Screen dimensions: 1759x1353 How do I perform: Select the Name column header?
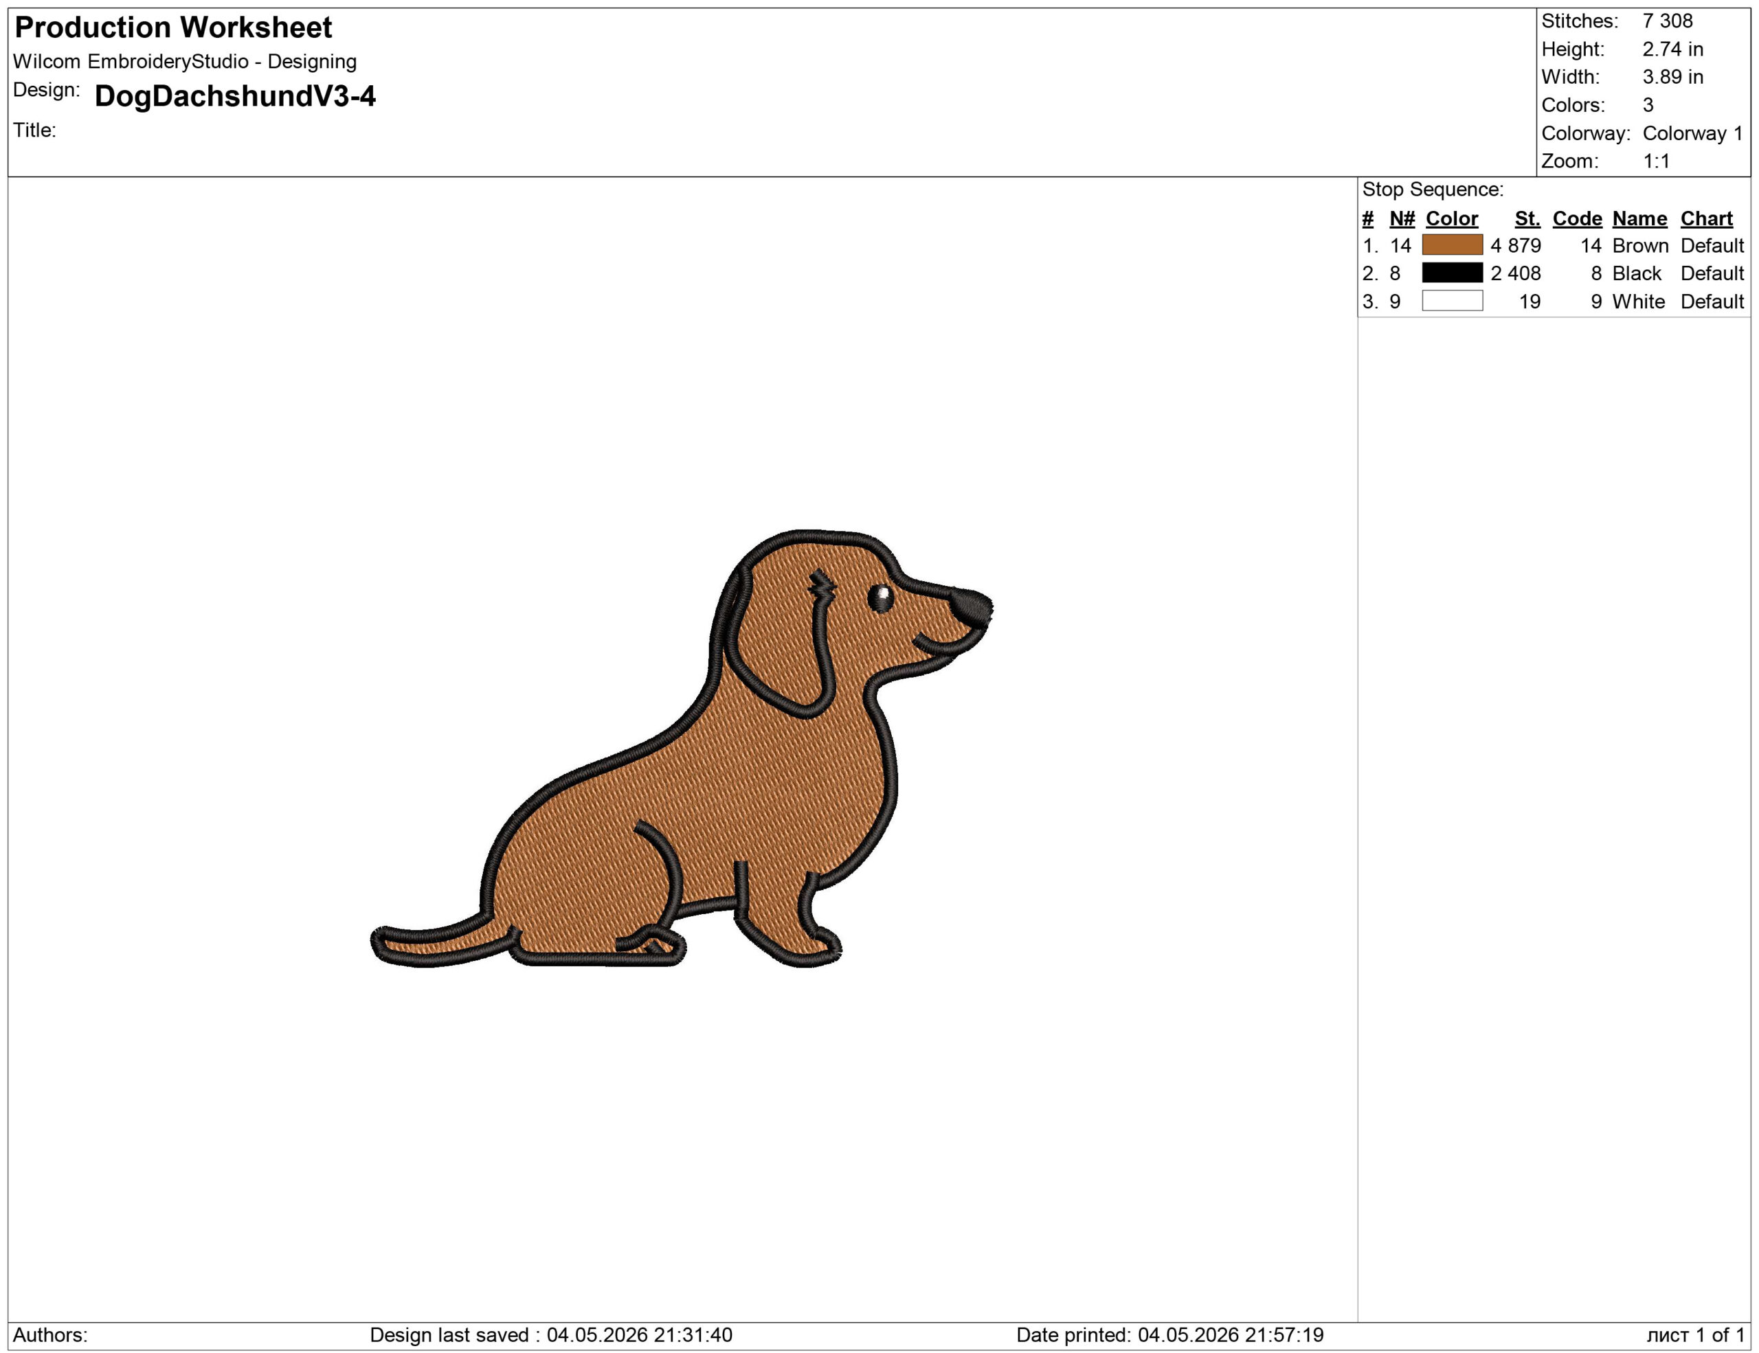(1639, 219)
